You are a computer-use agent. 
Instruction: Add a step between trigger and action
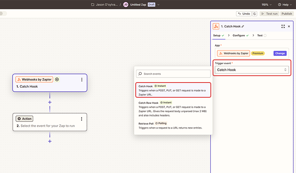click(50, 102)
